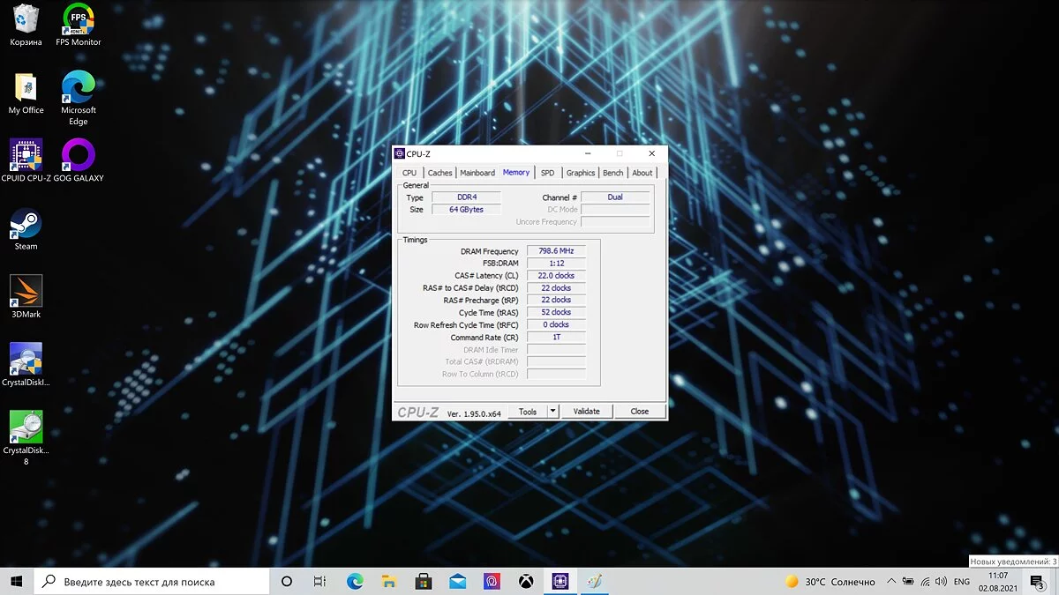The width and height of the screenshot is (1059, 595).
Task: Close CPU-Z with the title bar X
Action: (x=651, y=154)
